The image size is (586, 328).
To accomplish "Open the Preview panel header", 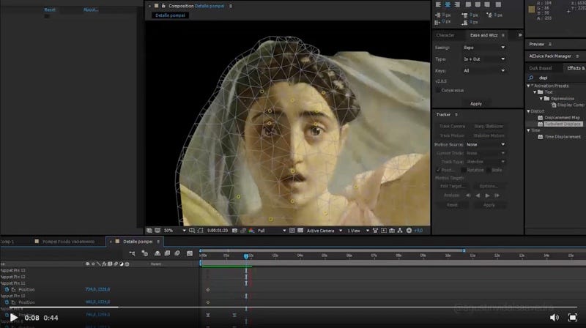I will [536, 44].
